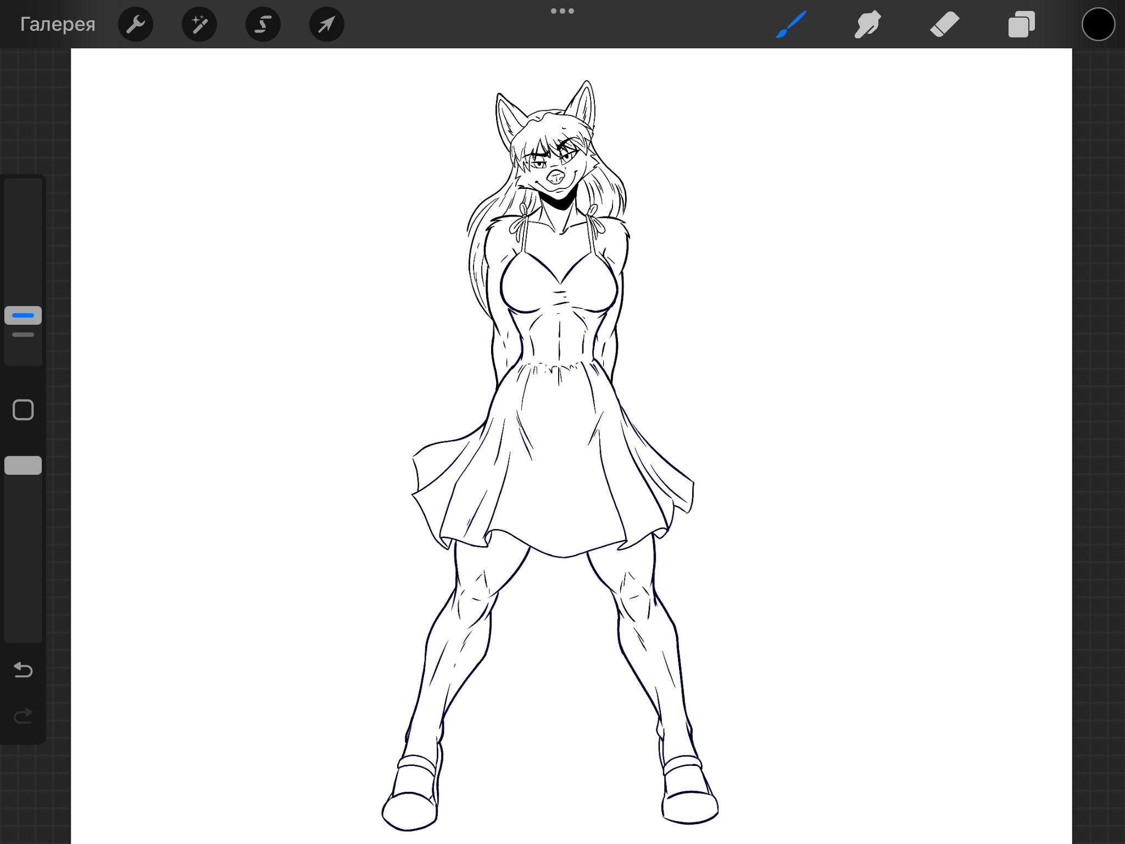Click the brush size slider handle

pyautogui.click(x=23, y=315)
